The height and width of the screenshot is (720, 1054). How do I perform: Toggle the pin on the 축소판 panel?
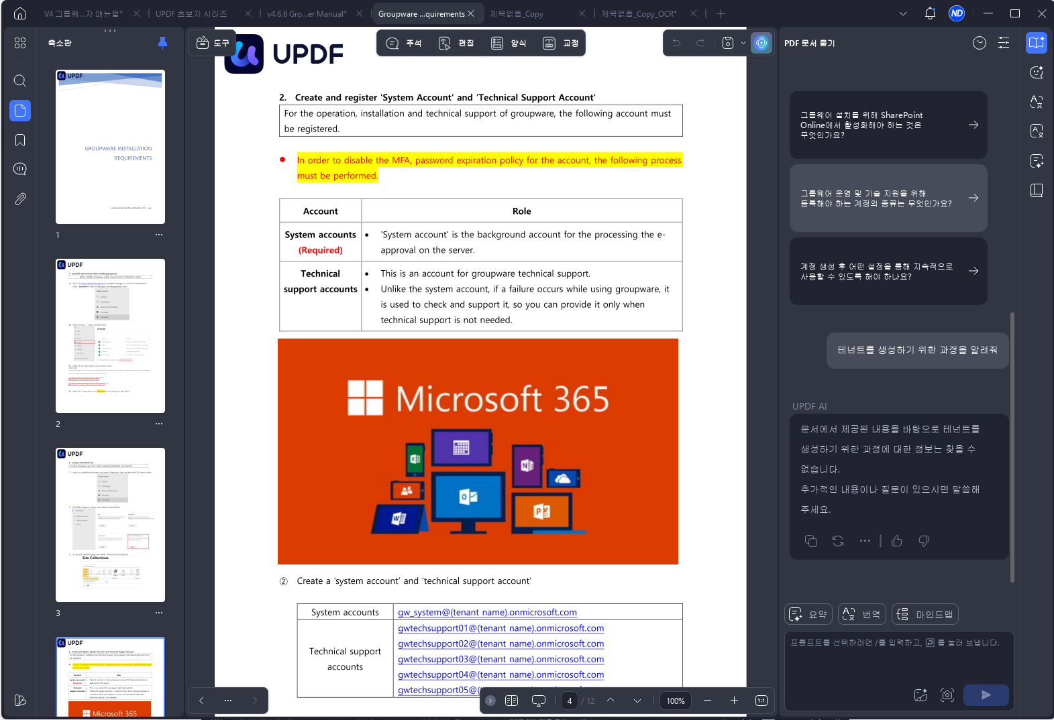pos(162,43)
